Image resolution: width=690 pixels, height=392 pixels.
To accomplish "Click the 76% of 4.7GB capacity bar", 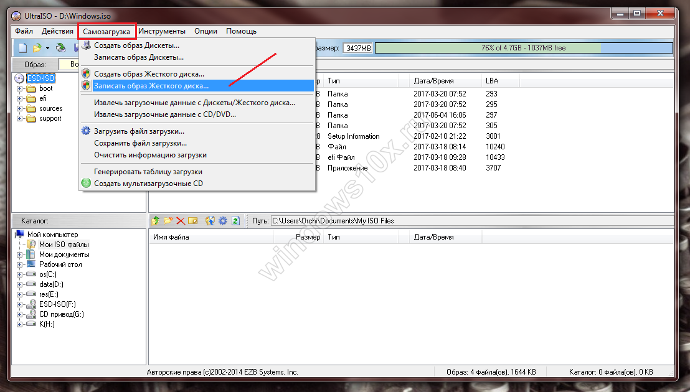I will [x=523, y=48].
